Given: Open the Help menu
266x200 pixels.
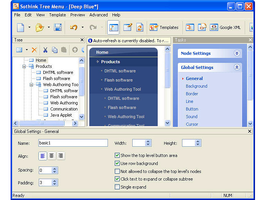Looking at the screenshot, I should pyautogui.click(x=116, y=15).
